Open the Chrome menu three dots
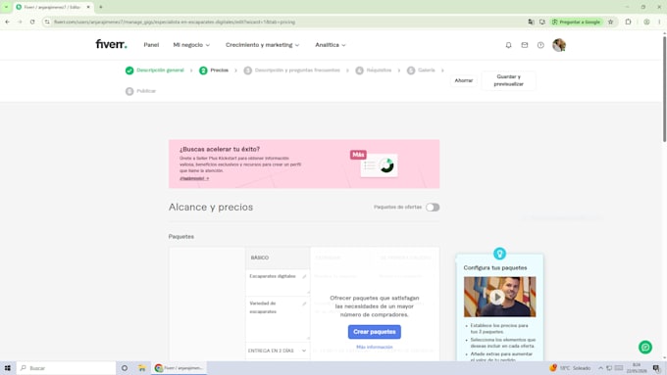The height and width of the screenshot is (375, 667). tap(659, 22)
